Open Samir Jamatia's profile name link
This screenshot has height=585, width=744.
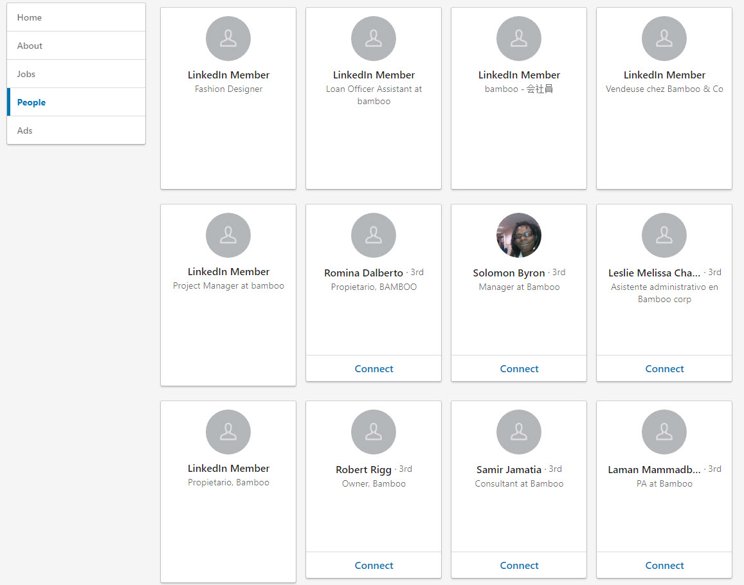[x=509, y=470]
